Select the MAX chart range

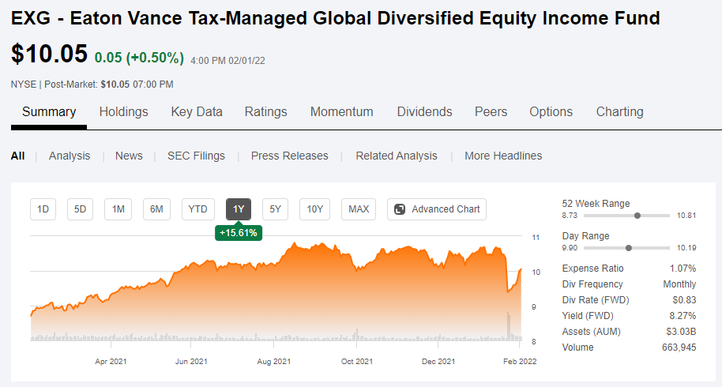click(x=359, y=209)
